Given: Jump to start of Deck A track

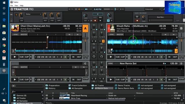Looking at the screenshot, I should (13, 51).
